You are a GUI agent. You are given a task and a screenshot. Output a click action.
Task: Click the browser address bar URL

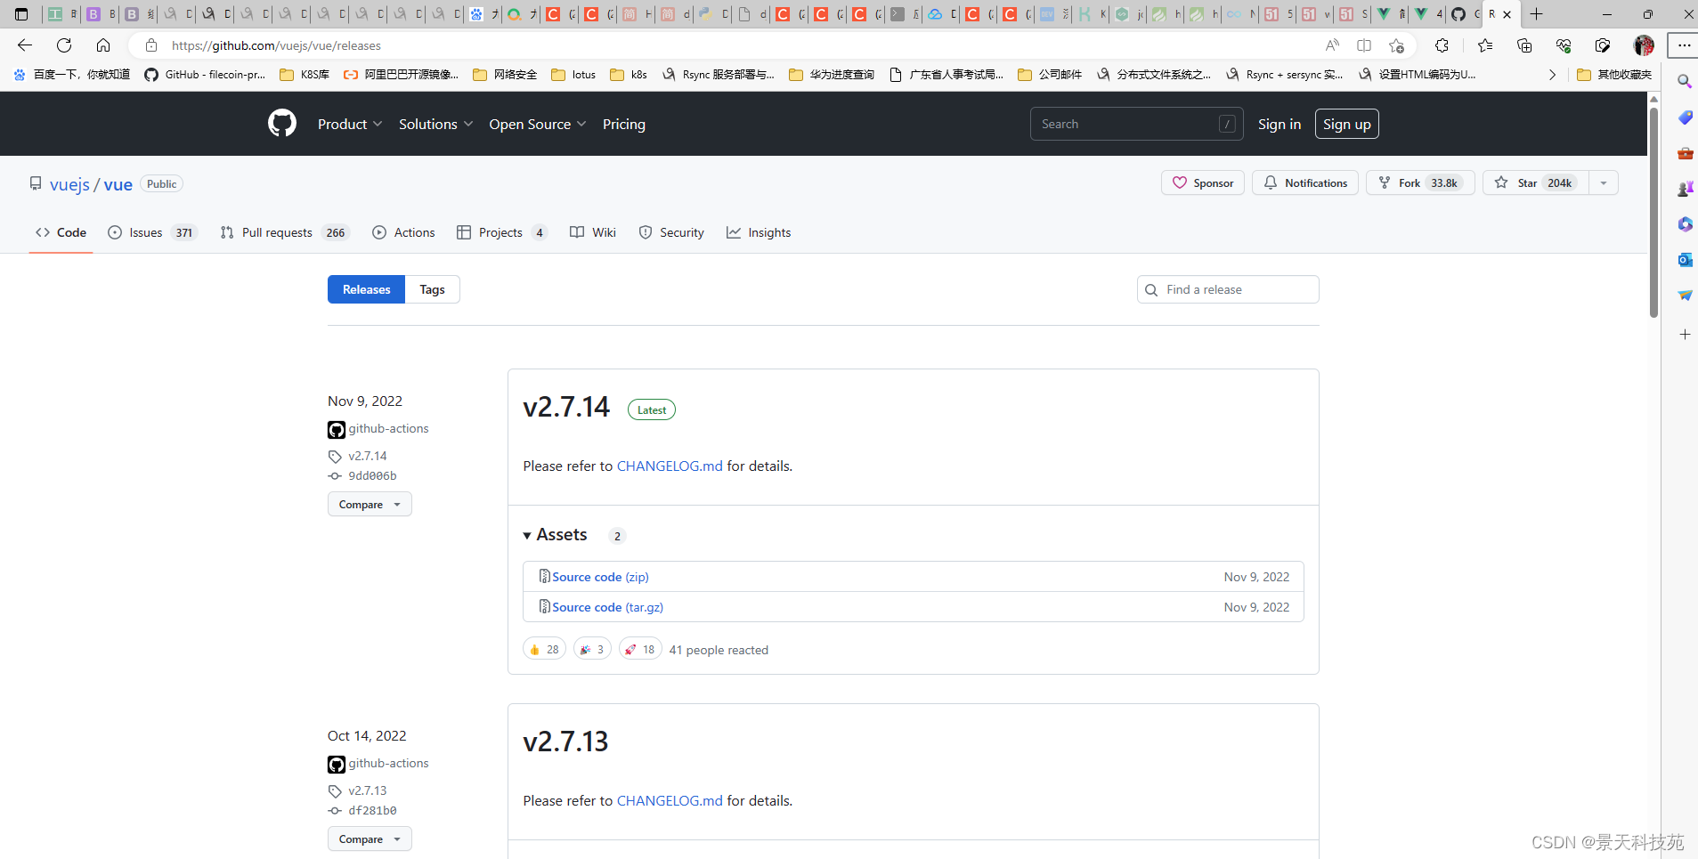[x=276, y=45]
